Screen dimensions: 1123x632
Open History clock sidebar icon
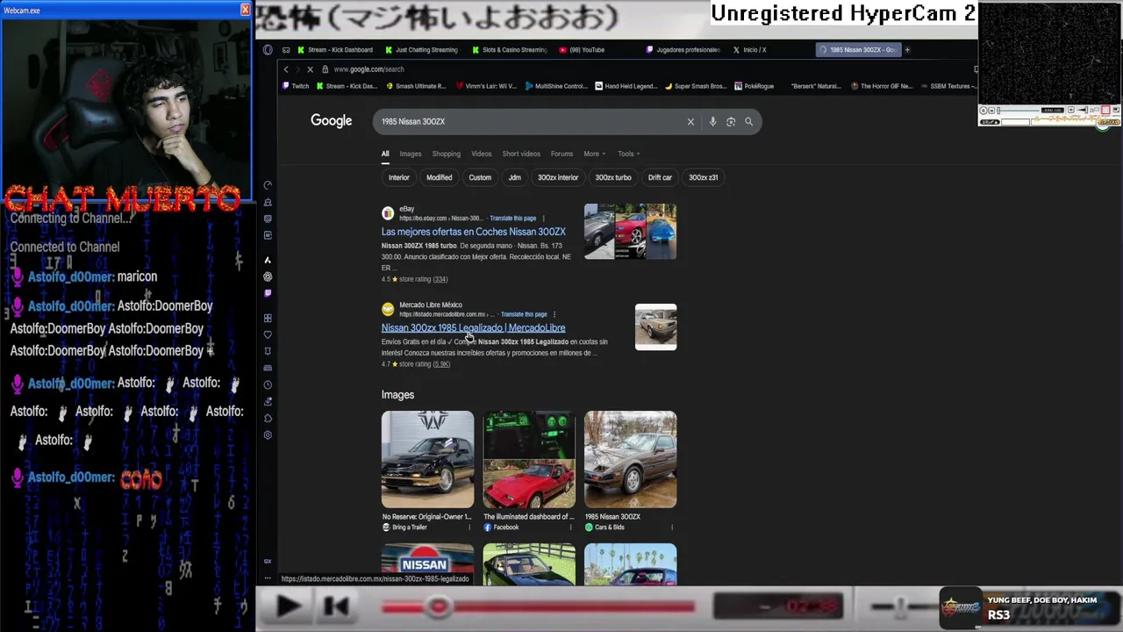pyautogui.click(x=268, y=384)
